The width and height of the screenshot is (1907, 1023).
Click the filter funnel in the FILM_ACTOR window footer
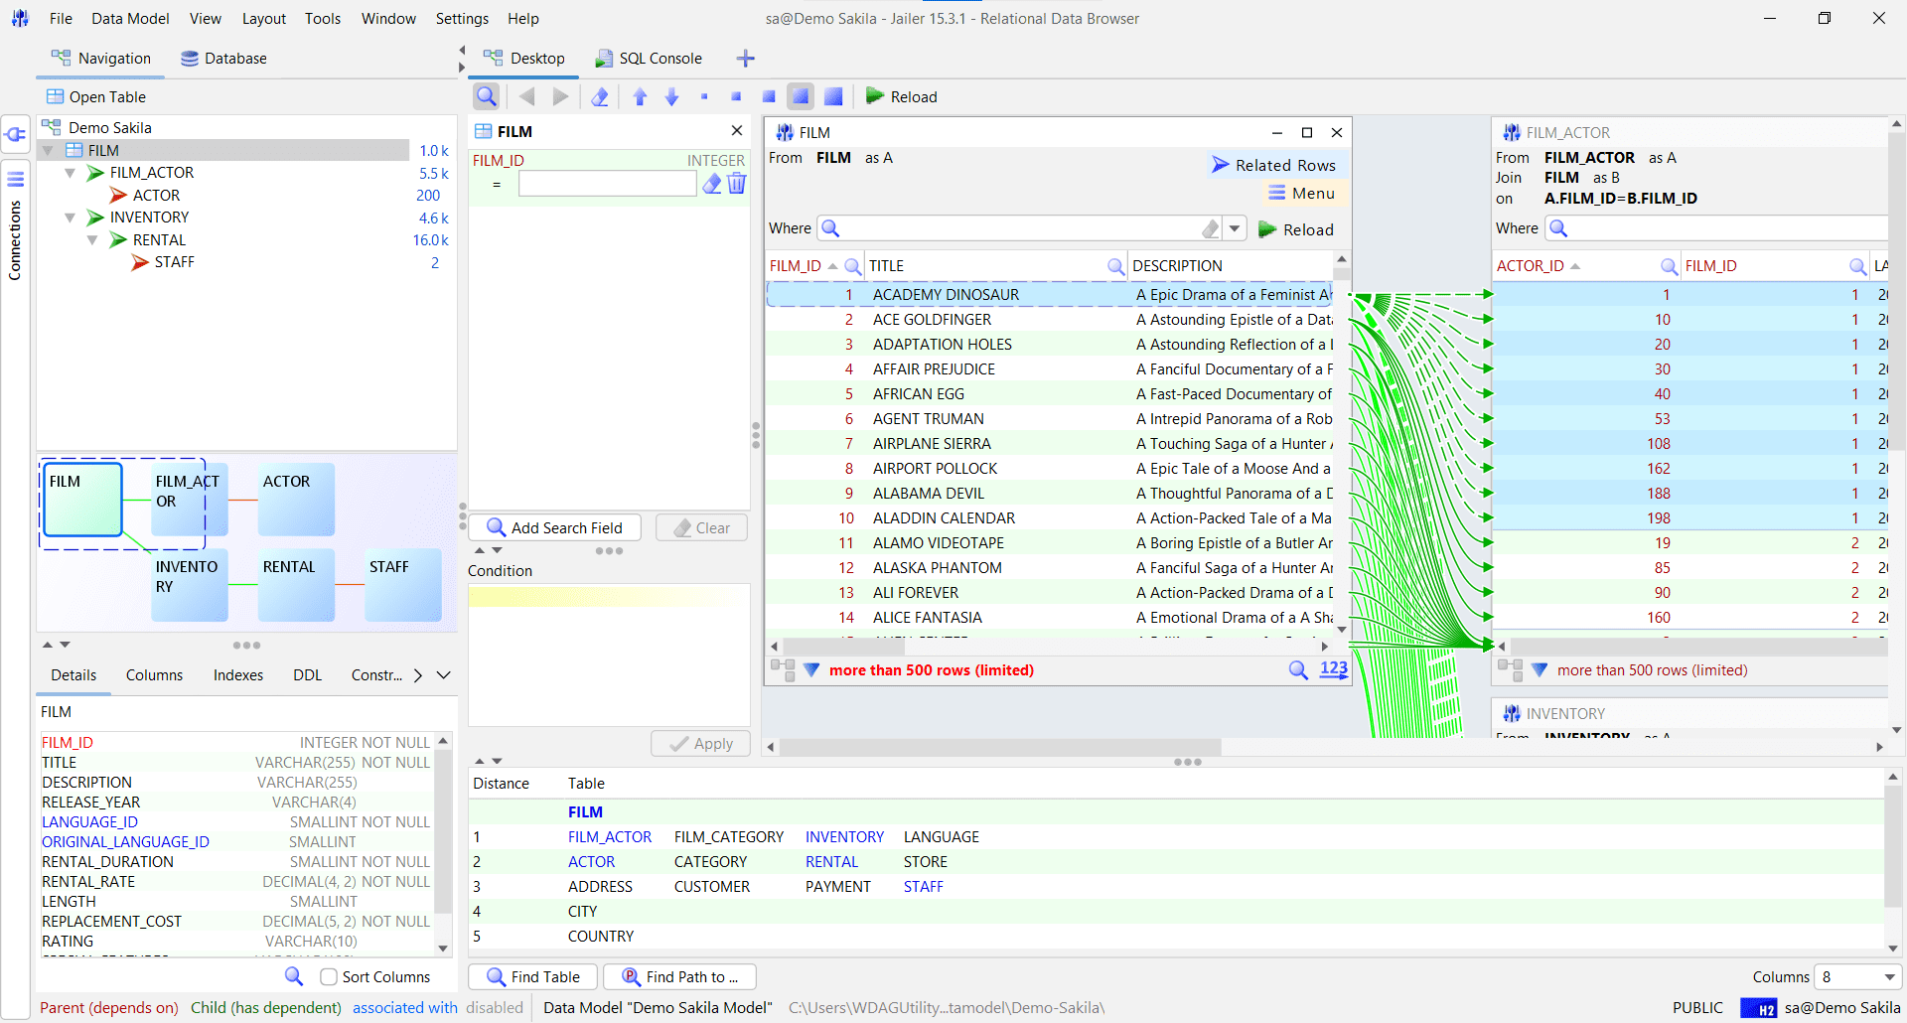(1540, 669)
